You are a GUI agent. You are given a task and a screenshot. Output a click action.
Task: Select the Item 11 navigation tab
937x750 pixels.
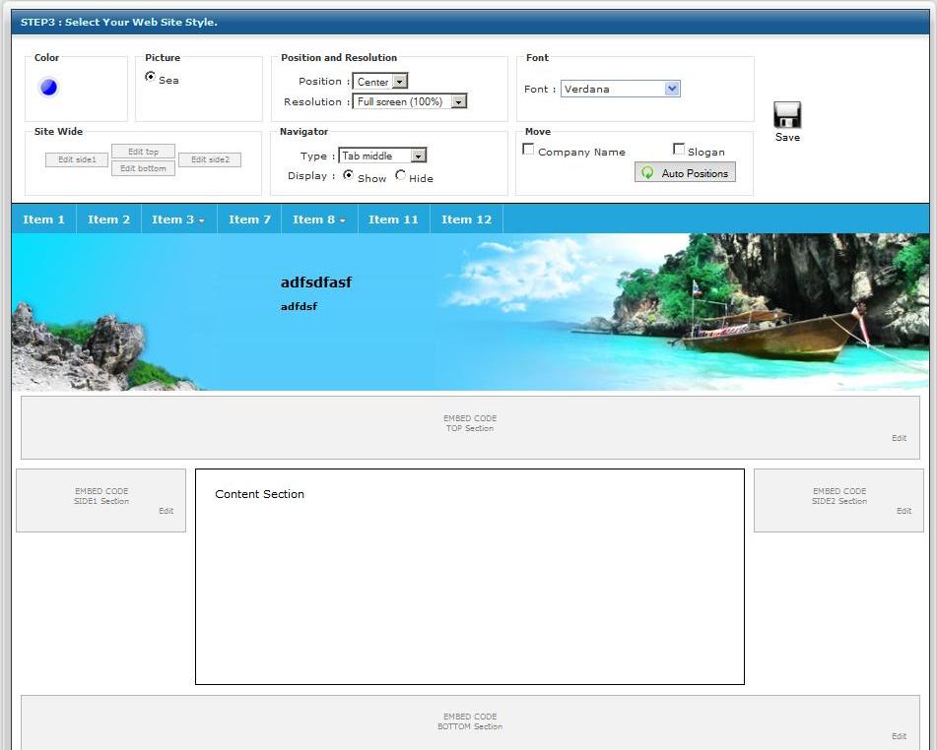pyautogui.click(x=393, y=219)
